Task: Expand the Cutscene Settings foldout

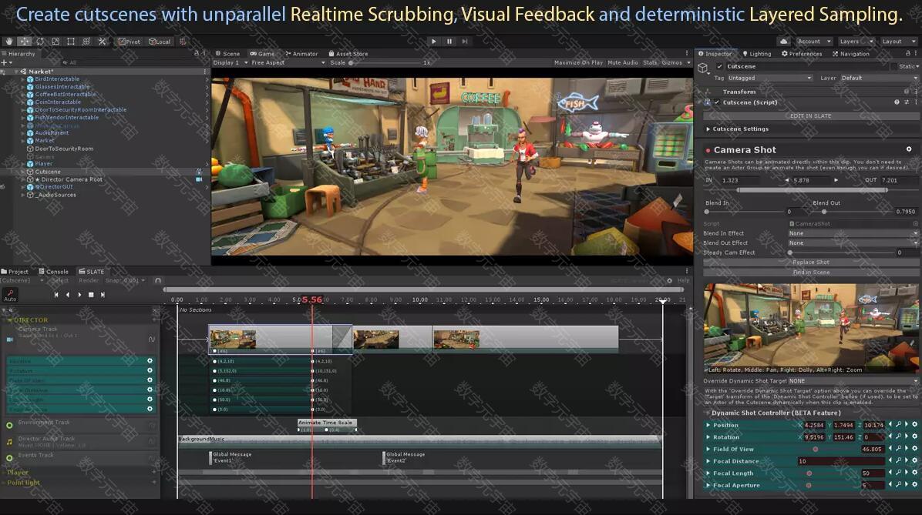Action: (x=708, y=129)
